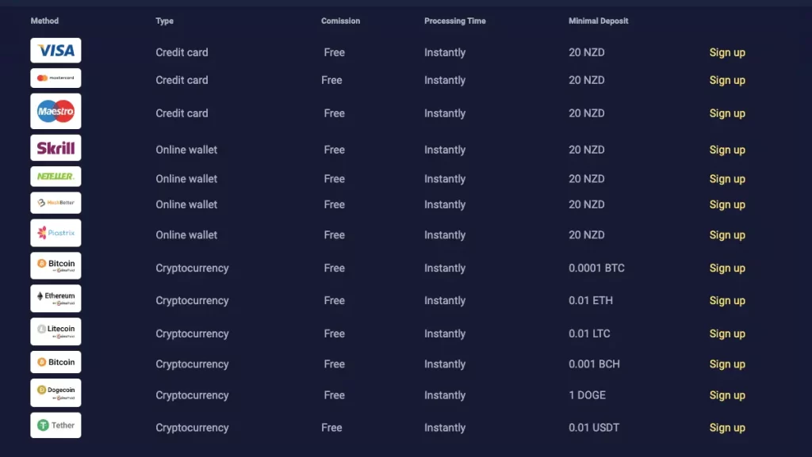The image size is (812, 457).
Task: Click Sign up in the Visa row
Action: pos(727,53)
